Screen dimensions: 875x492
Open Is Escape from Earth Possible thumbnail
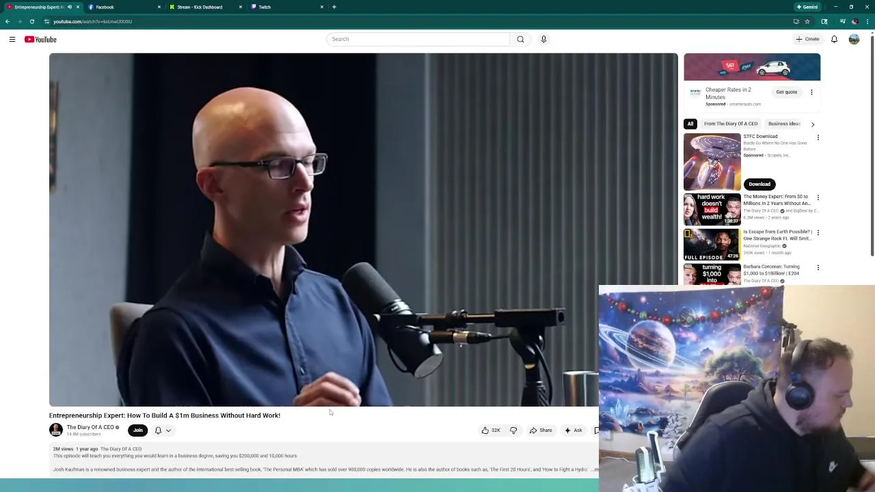[x=712, y=245]
